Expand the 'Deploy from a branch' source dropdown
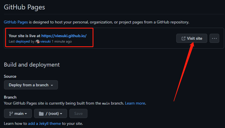This screenshot has height=128, width=225. pos(31,85)
